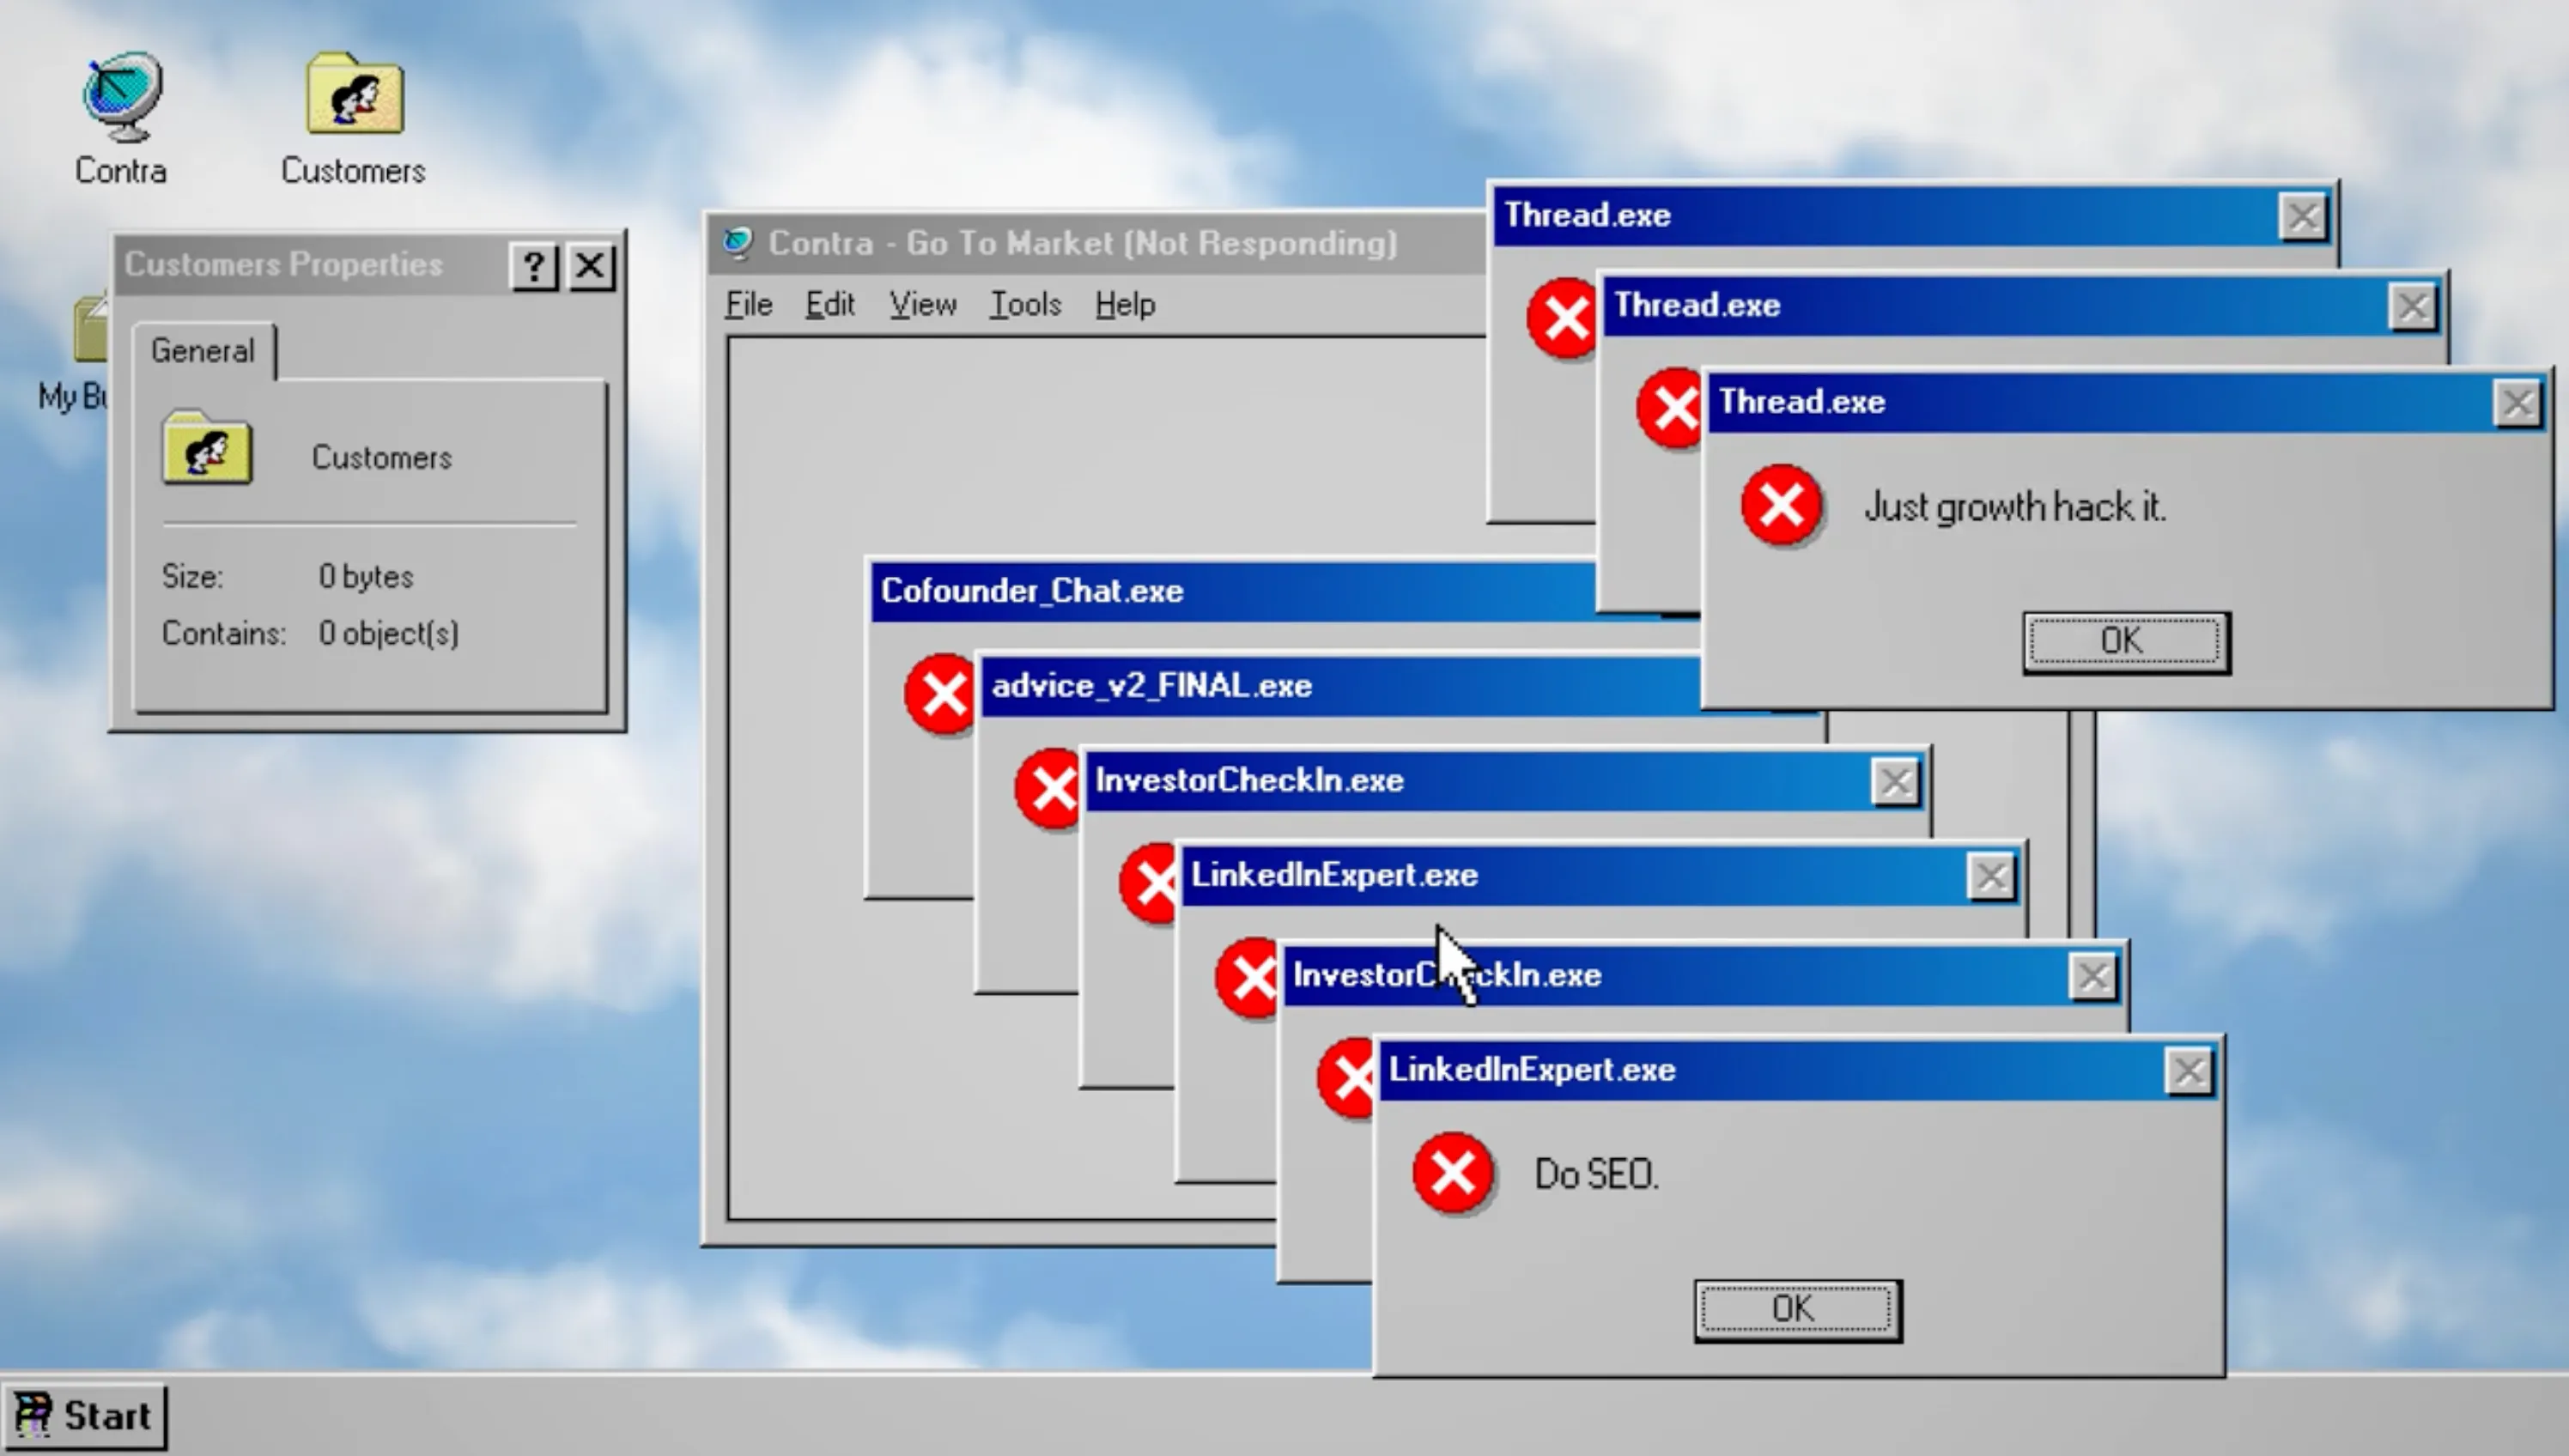Screen dimensions: 2569x1456
Task: Click the "0 object(s)" contains value
Action: pyautogui.click(x=389, y=633)
